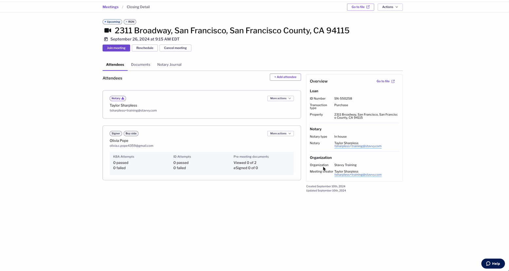Open the Actions dropdown
Viewport: 509px width, 271px height.
[390, 7]
